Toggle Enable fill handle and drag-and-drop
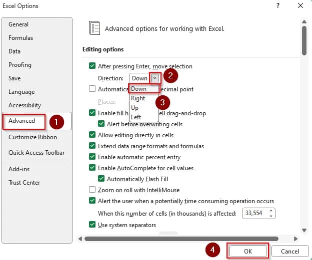The width and height of the screenshot is (312, 260). [x=92, y=113]
